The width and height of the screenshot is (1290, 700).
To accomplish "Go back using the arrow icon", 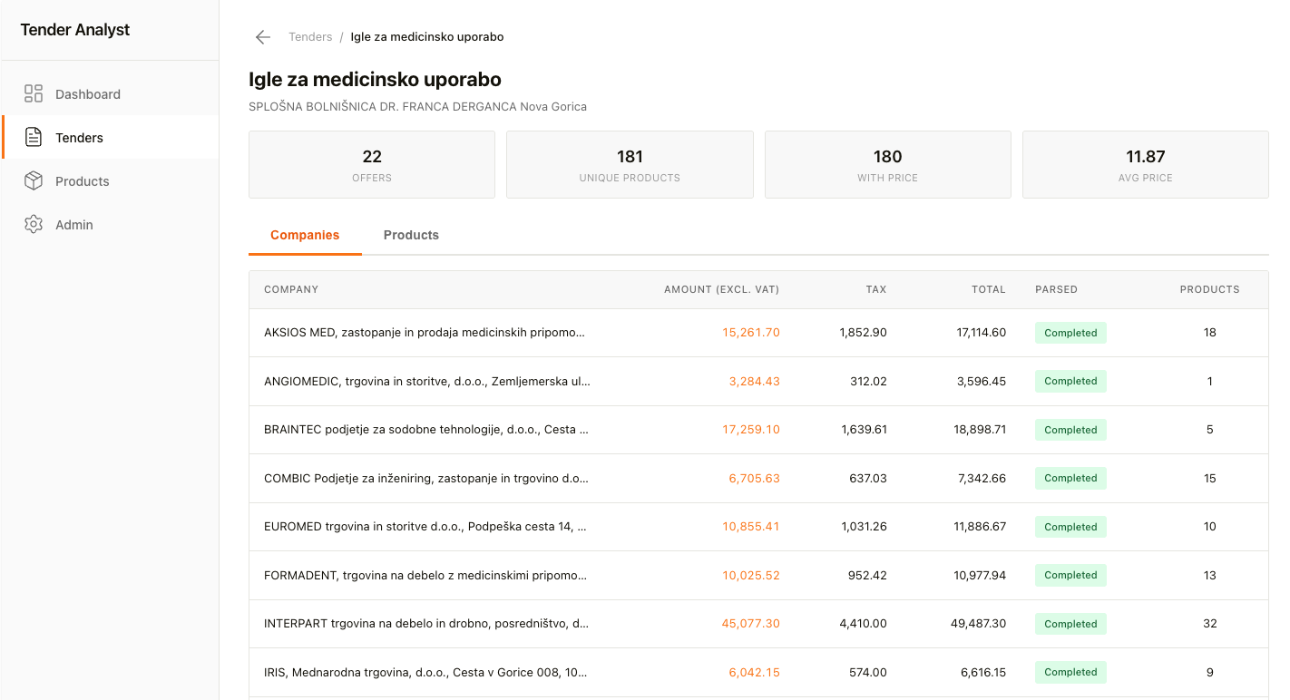I will [x=263, y=37].
